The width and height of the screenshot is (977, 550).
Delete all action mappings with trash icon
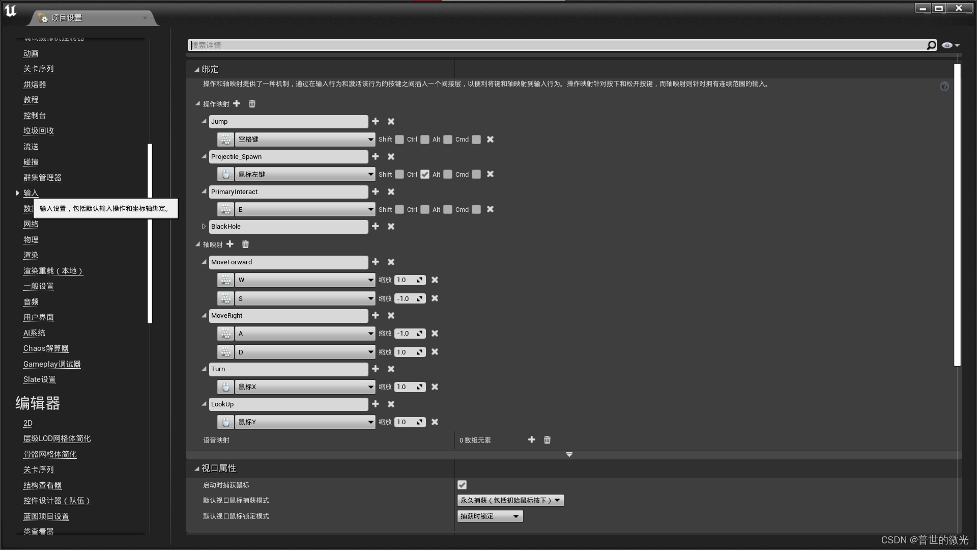[252, 104]
